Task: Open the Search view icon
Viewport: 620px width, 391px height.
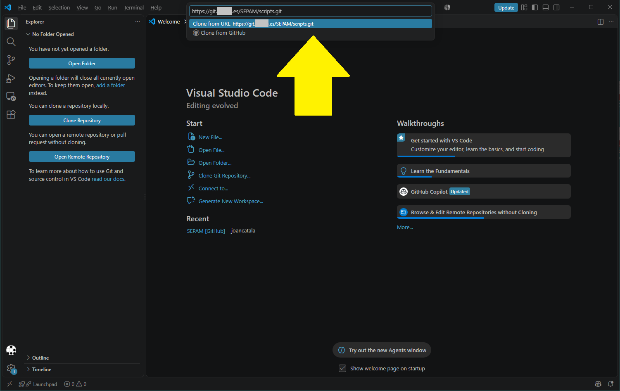Action: click(x=11, y=42)
